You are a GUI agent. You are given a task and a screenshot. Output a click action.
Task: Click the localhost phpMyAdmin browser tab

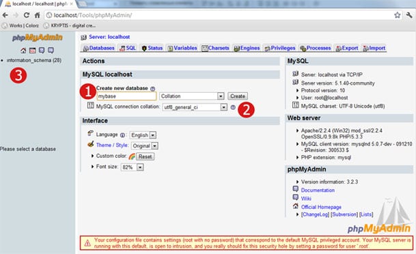pos(39,4)
